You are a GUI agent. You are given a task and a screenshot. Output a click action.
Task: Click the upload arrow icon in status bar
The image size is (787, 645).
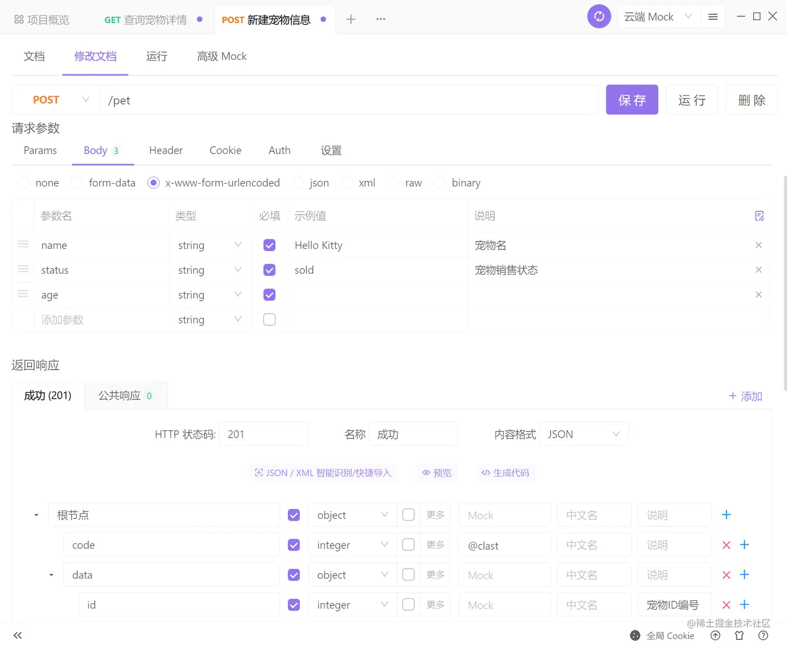pos(715,635)
